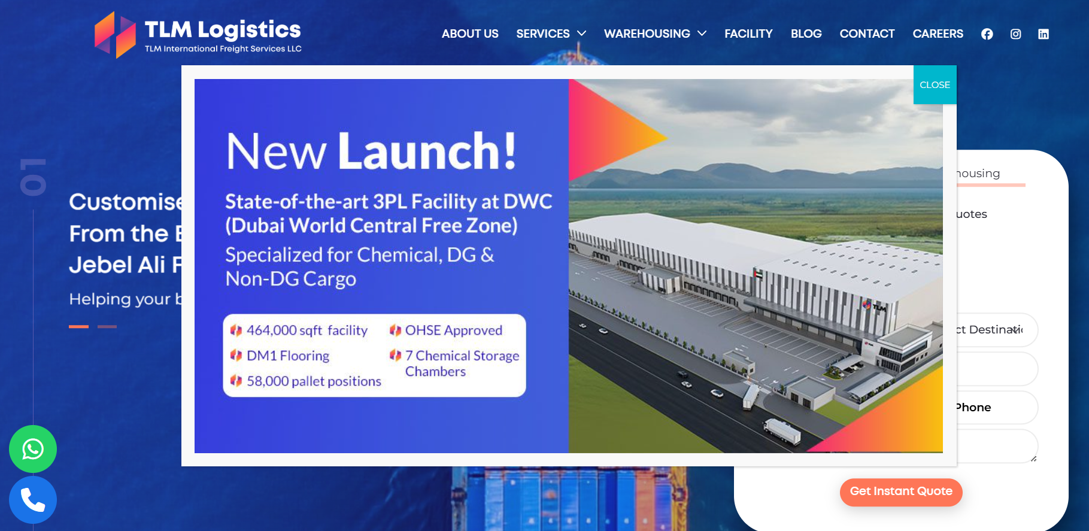Click the 'New Launch!' headline

[x=371, y=151]
